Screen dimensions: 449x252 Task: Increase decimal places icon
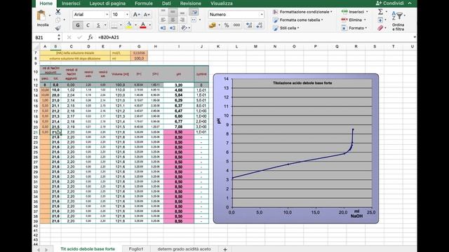tap(249, 25)
